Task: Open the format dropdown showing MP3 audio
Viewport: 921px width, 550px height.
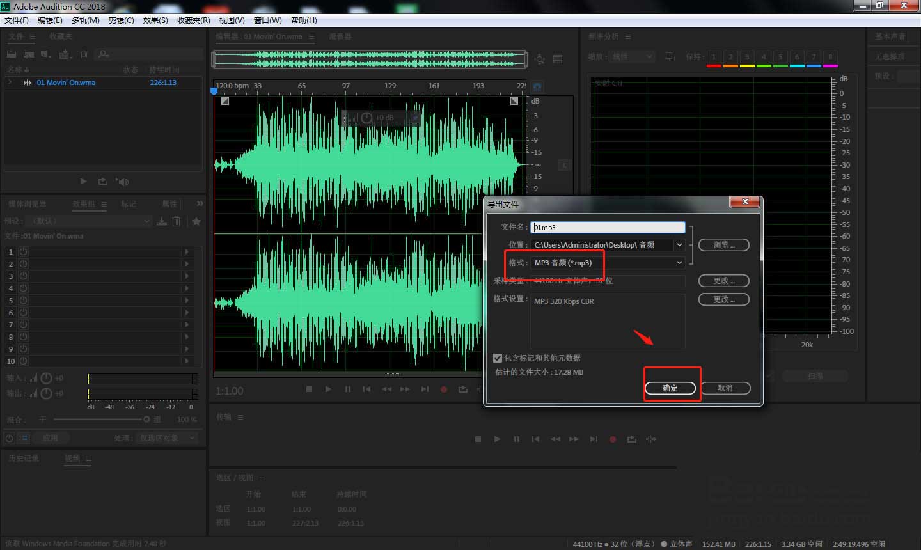Action: [608, 263]
